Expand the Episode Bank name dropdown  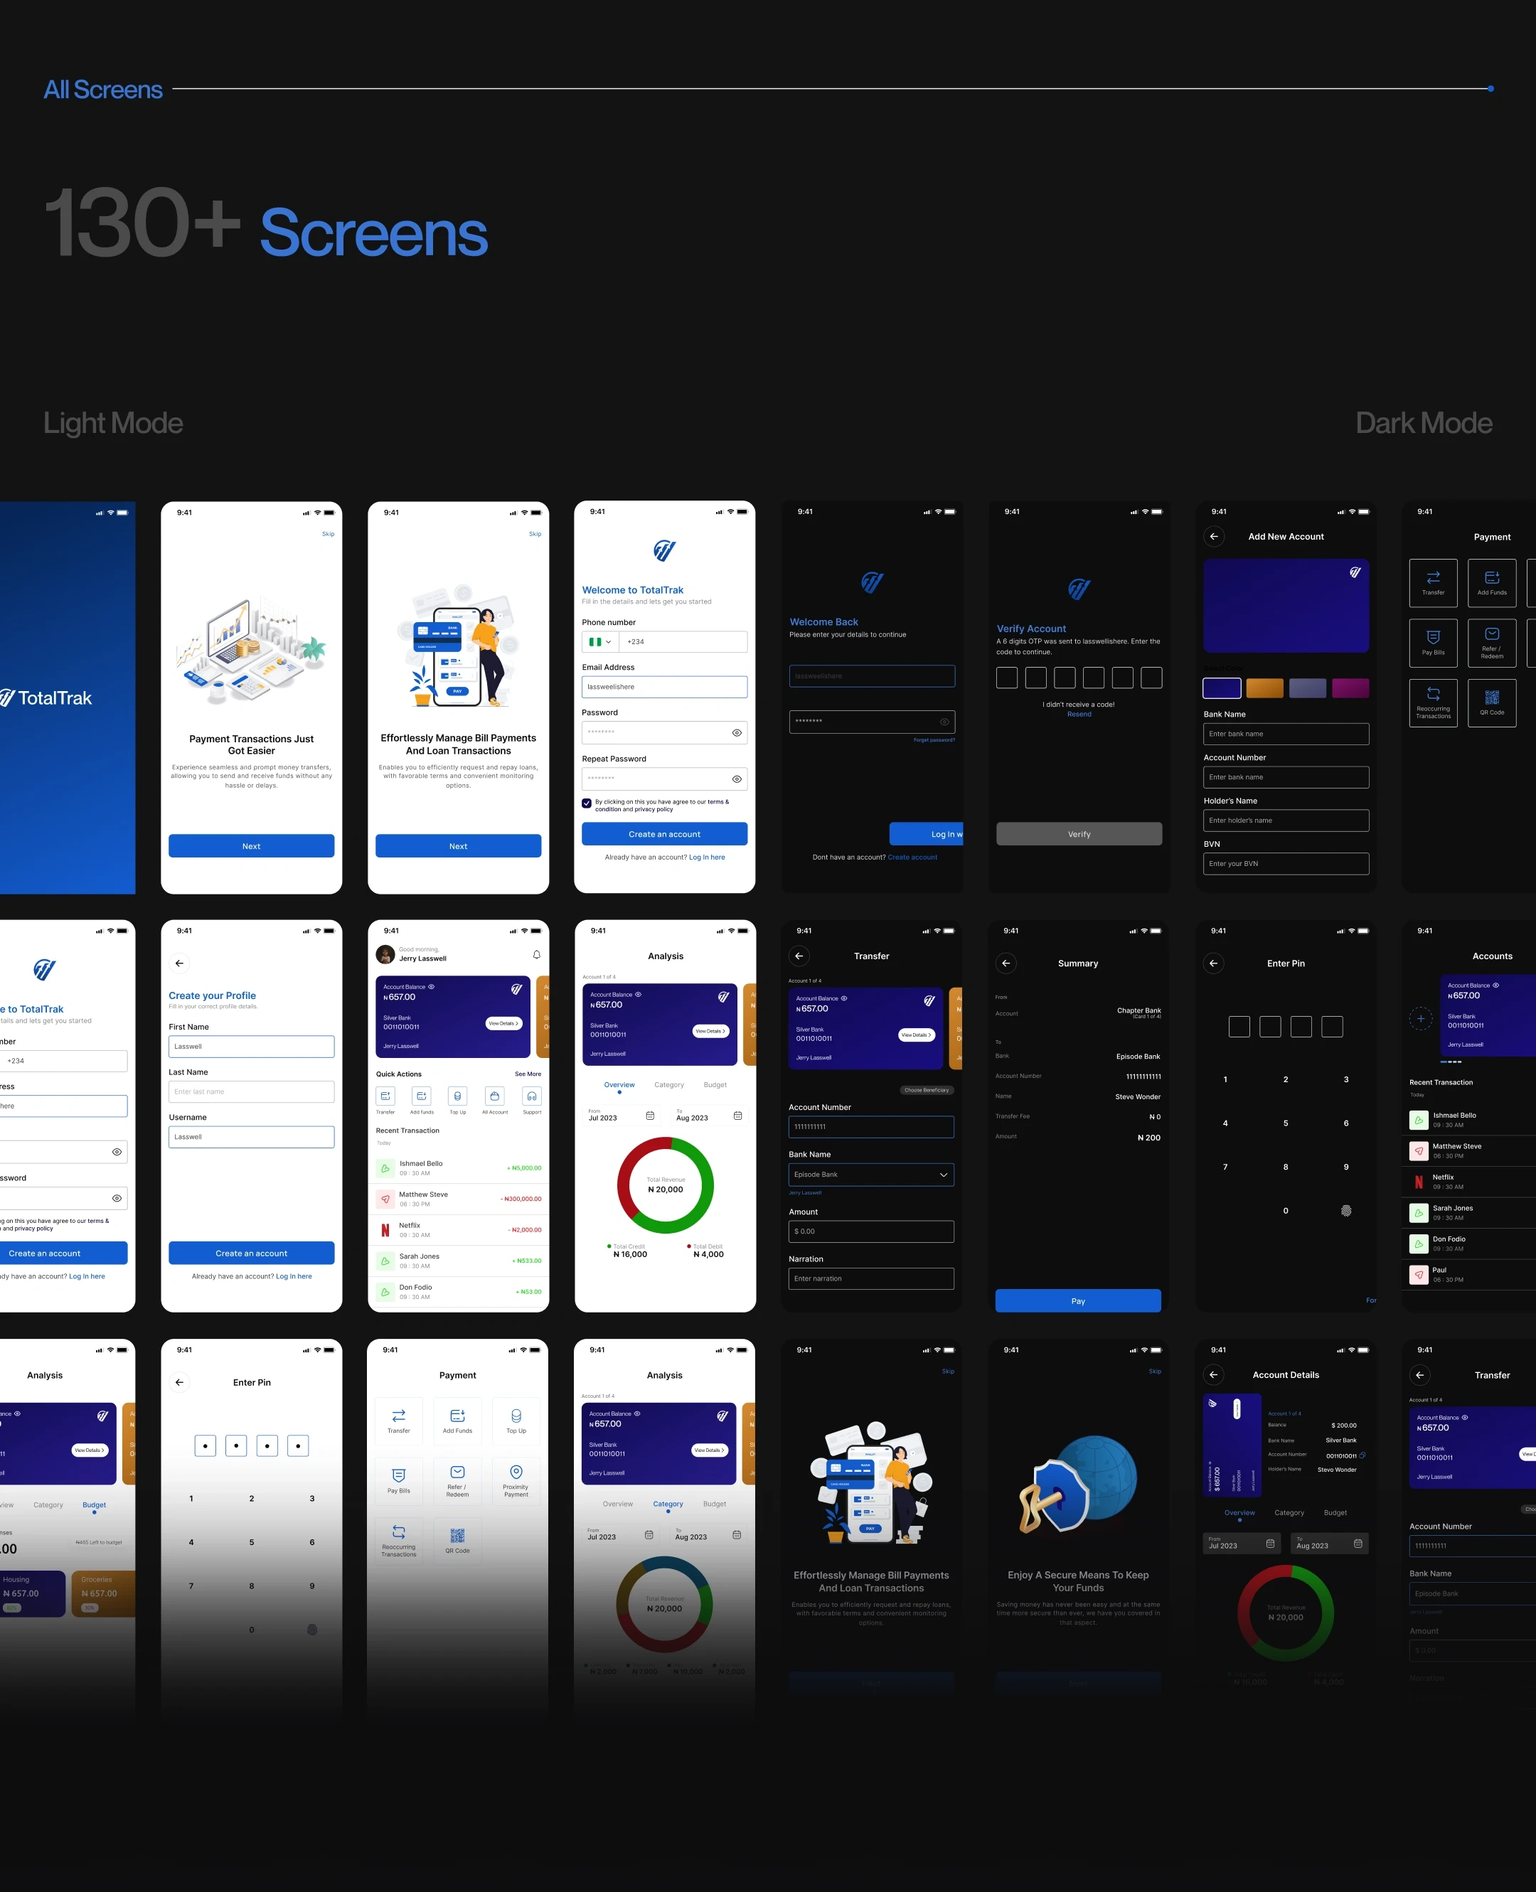(943, 1175)
